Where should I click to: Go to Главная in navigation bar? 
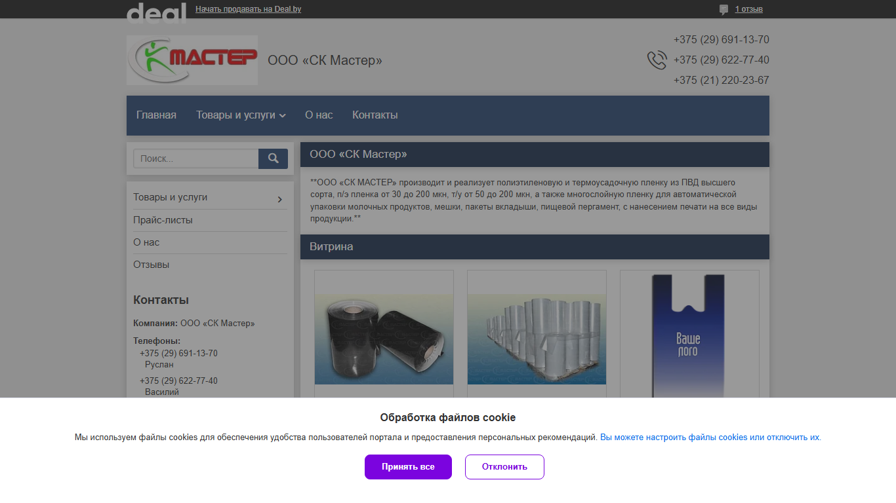coord(156,115)
